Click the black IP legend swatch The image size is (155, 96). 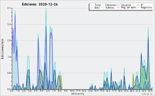point(138,5)
